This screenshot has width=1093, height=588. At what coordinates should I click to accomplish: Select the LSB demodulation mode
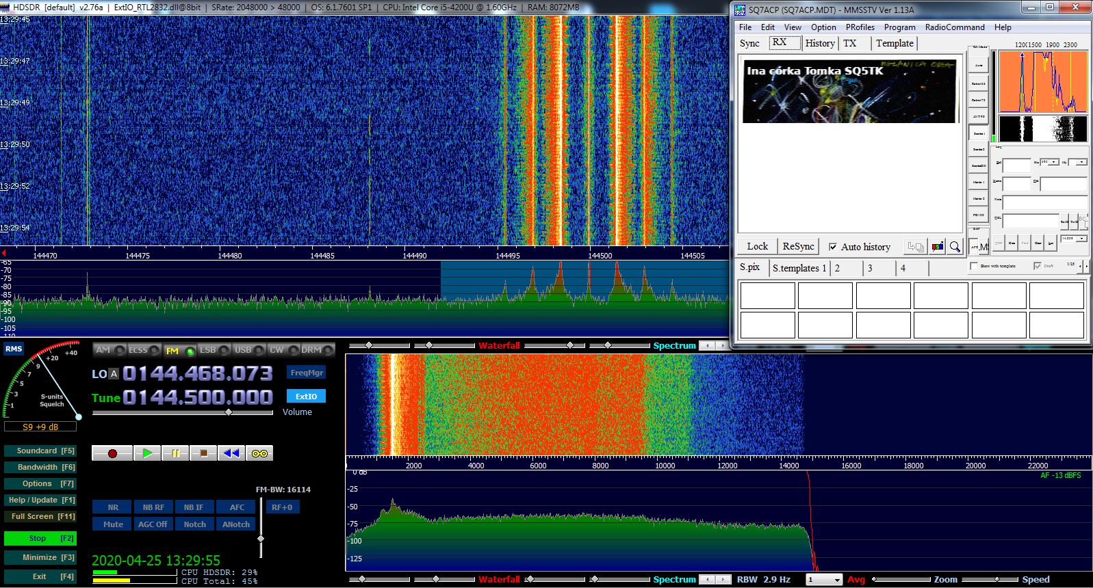tap(214, 350)
